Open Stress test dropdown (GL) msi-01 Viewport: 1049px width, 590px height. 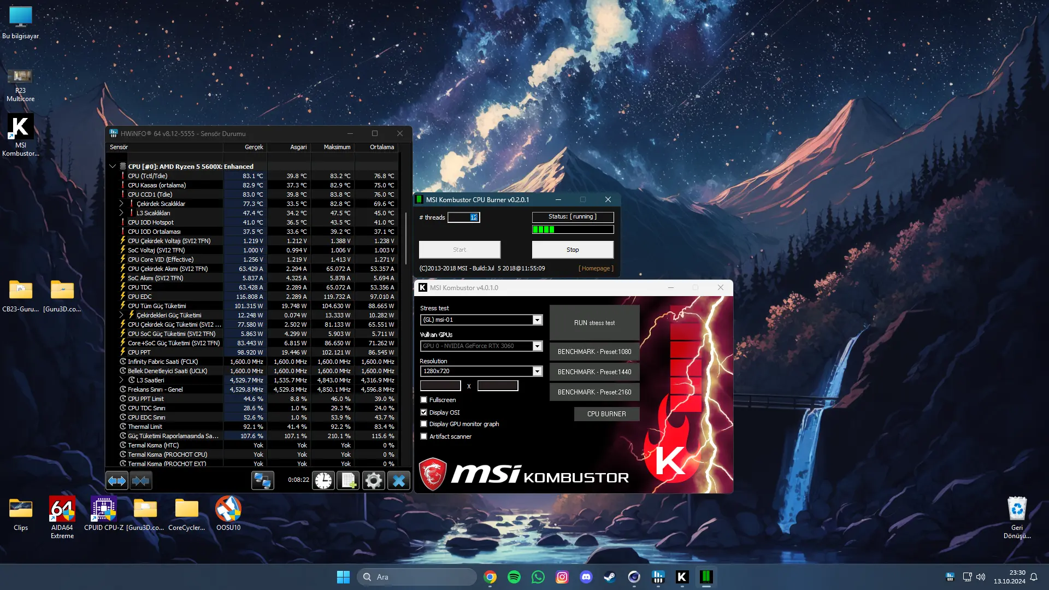pos(481,320)
